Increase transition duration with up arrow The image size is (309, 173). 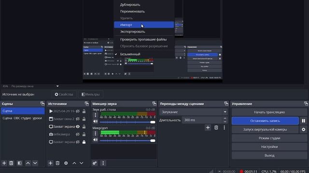point(225,118)
